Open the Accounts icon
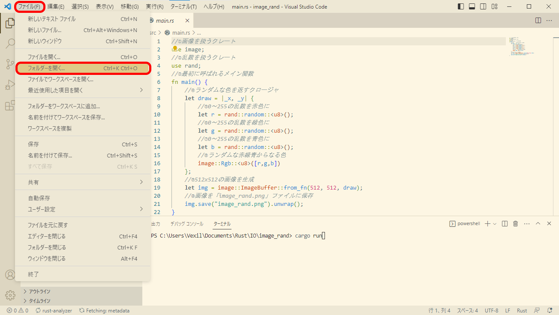559x315 pixels. click(x=10, y=275)
